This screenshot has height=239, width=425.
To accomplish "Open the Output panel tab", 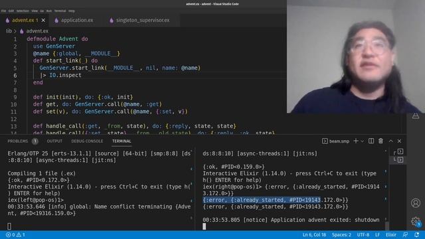I will click(54, 141).
